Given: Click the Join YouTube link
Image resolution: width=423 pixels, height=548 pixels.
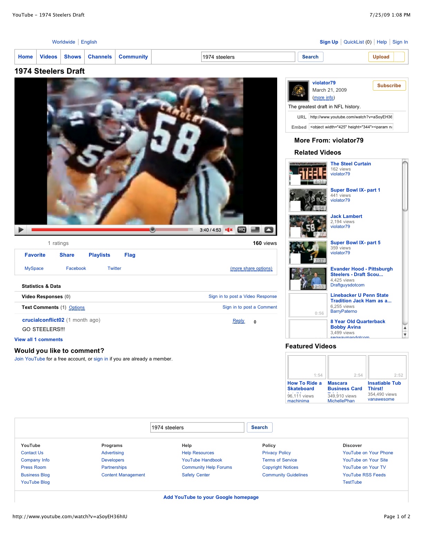Looking at the screenshot, I should (30, 359).
